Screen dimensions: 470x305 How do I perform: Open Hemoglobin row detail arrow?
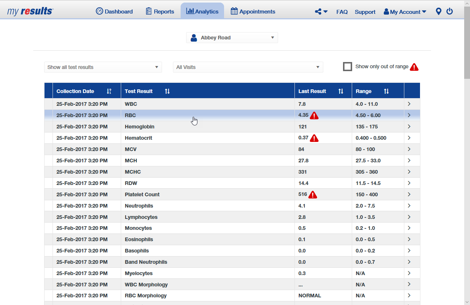coord(409,127)
